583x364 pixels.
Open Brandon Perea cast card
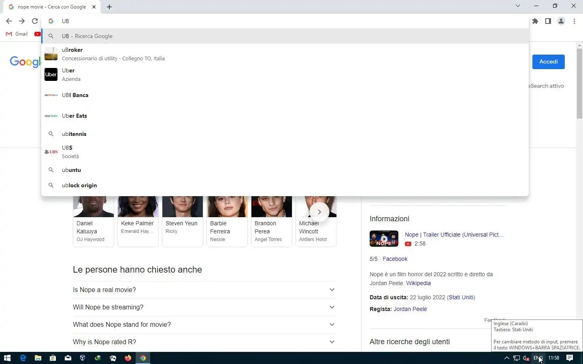(272, 221)
